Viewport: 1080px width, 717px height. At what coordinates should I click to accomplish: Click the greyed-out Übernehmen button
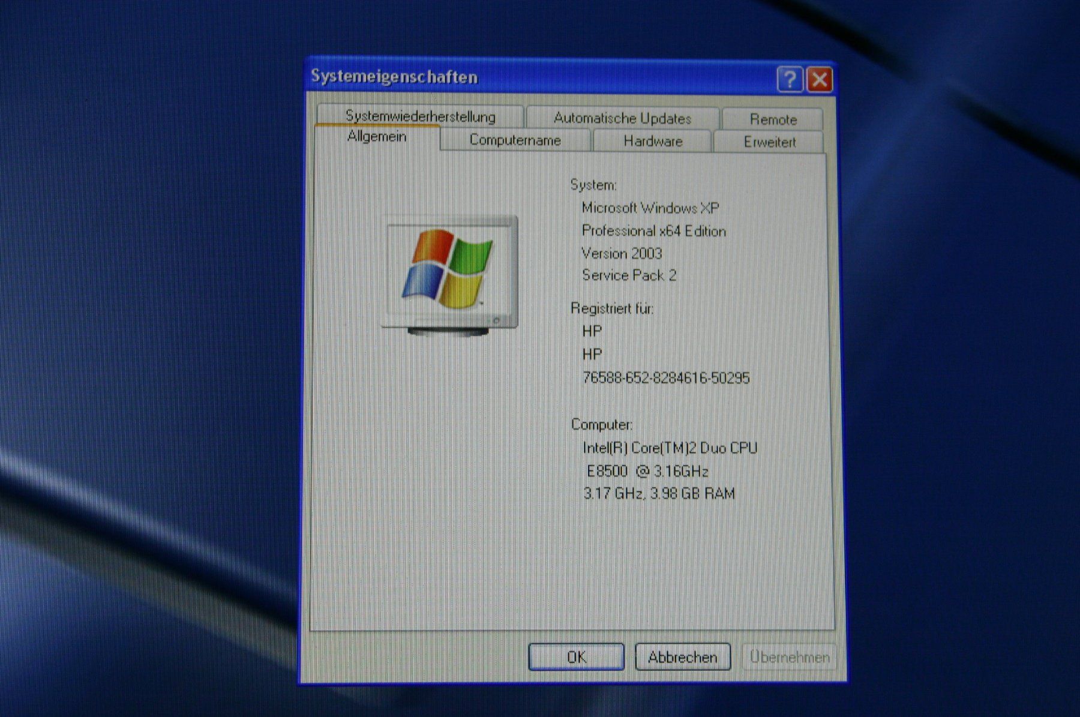pyautogui.click(x=789, y=658)
